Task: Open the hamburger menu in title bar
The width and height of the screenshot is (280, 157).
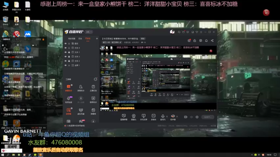Action: pyautogui.click(x=201, y=32)
